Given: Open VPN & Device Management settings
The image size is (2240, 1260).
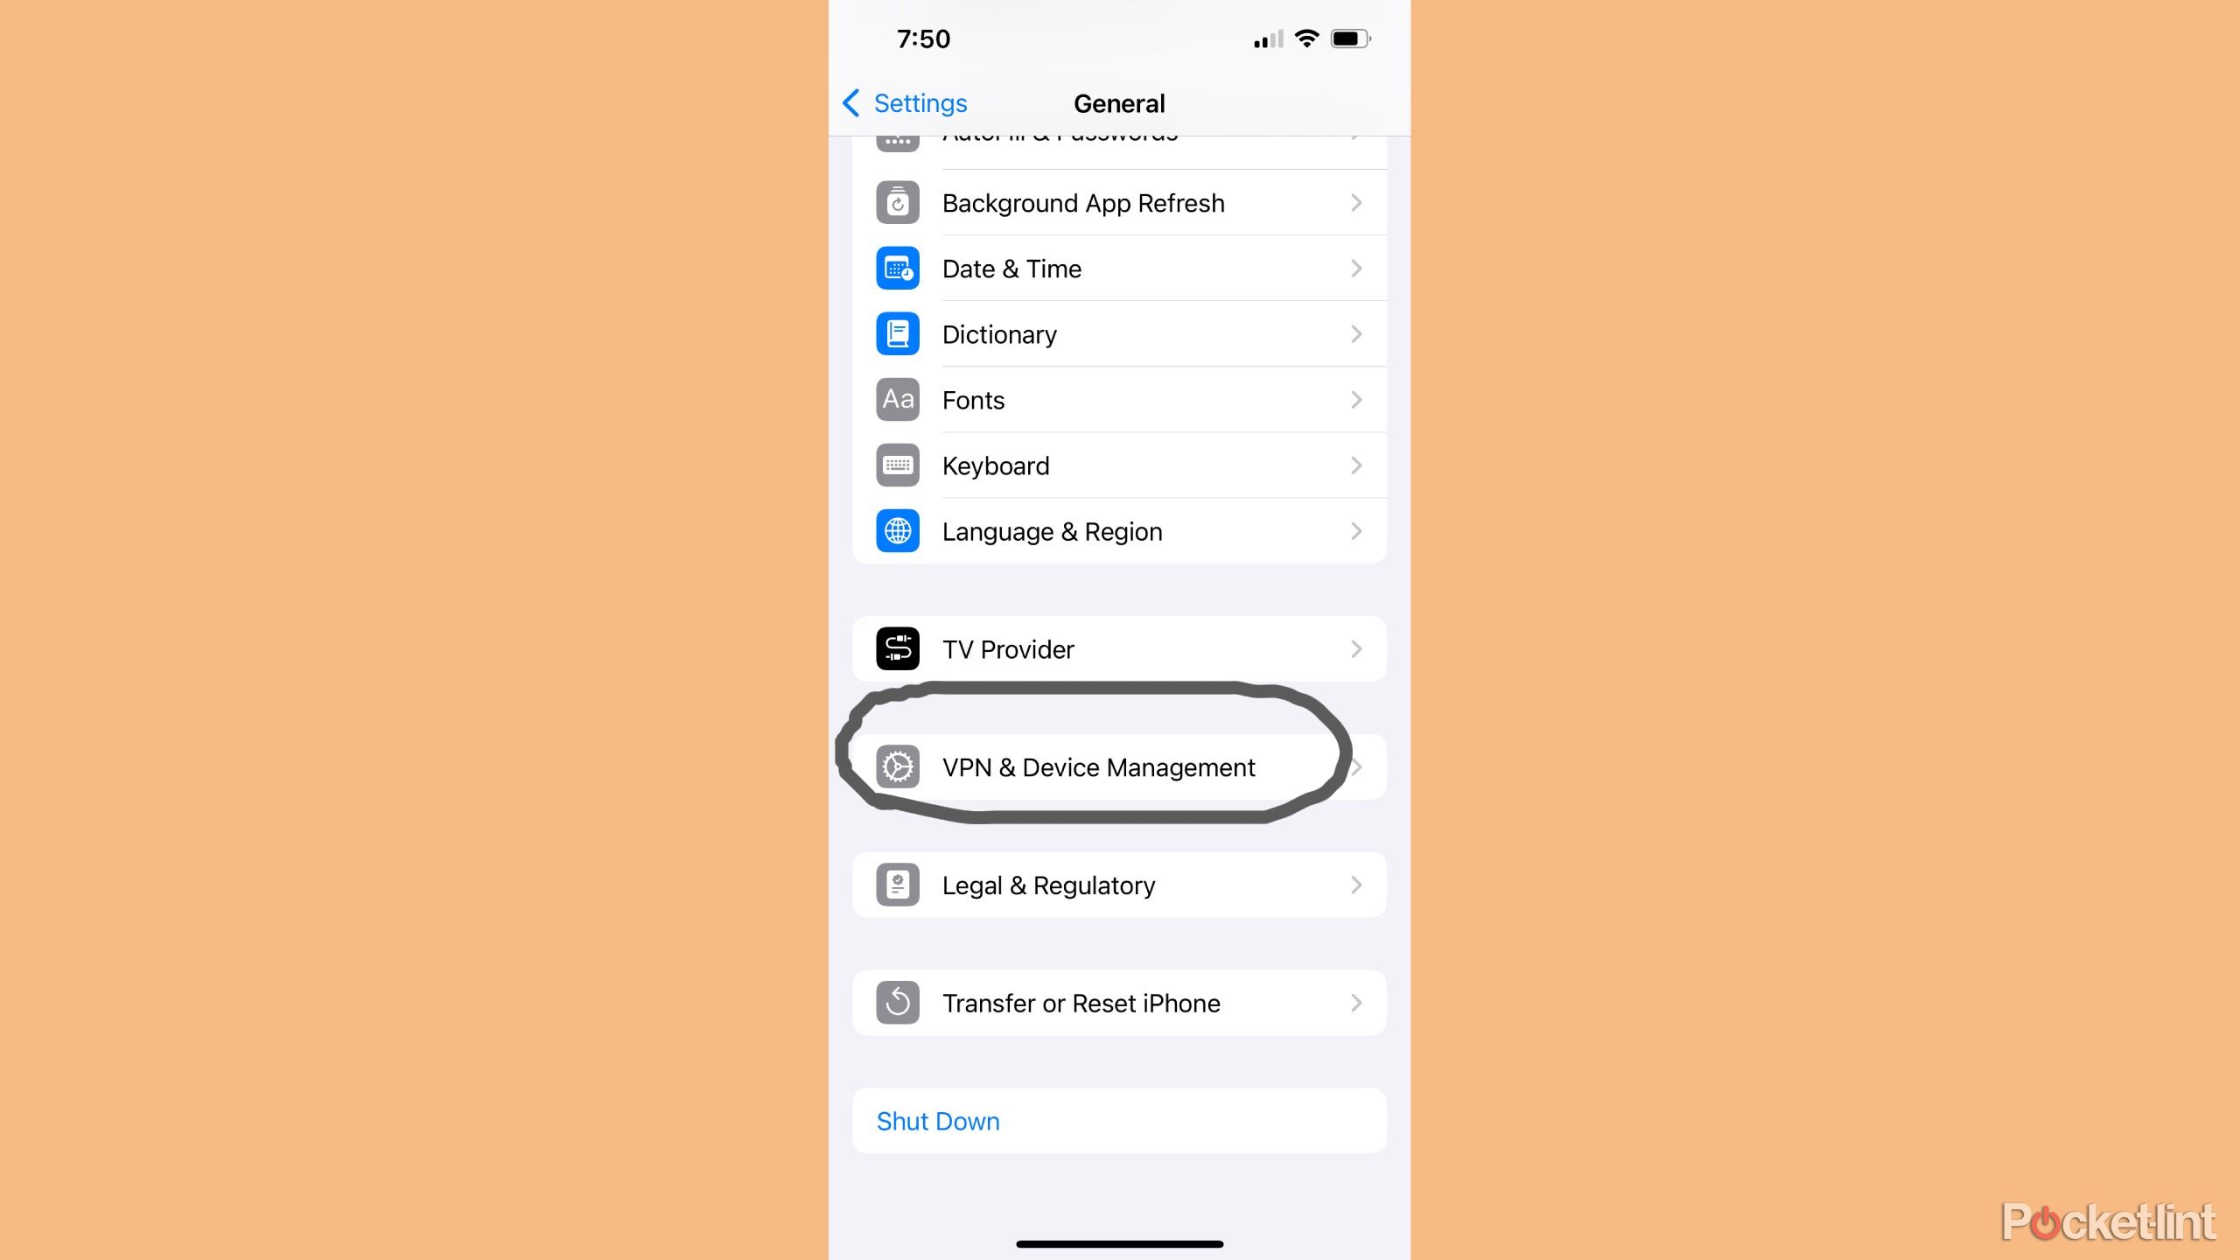Looking at the screenshot, I should click(x=1118, y=766).
